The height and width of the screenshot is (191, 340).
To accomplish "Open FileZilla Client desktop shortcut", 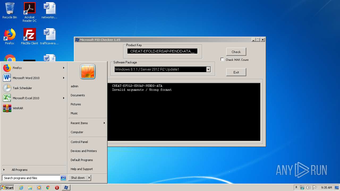I will point(29,37).
